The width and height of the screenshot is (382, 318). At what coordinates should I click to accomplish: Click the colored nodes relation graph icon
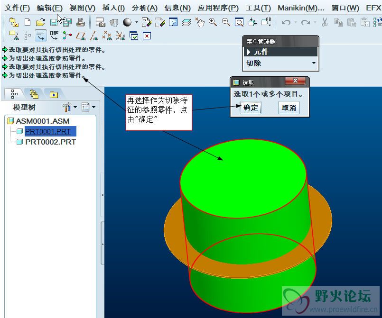[67, 36]
